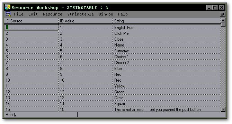The height and width of the screenshot is (124, 232).
Task: Open the Window menu
Action: [106, 14]
